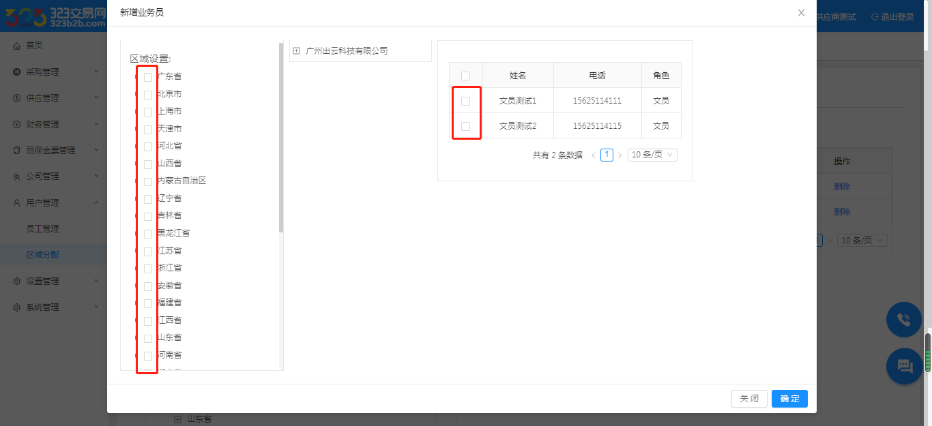This screenshot has width=932, height=426.
Task: Click the 确定 confirm button
Action: 789,399
